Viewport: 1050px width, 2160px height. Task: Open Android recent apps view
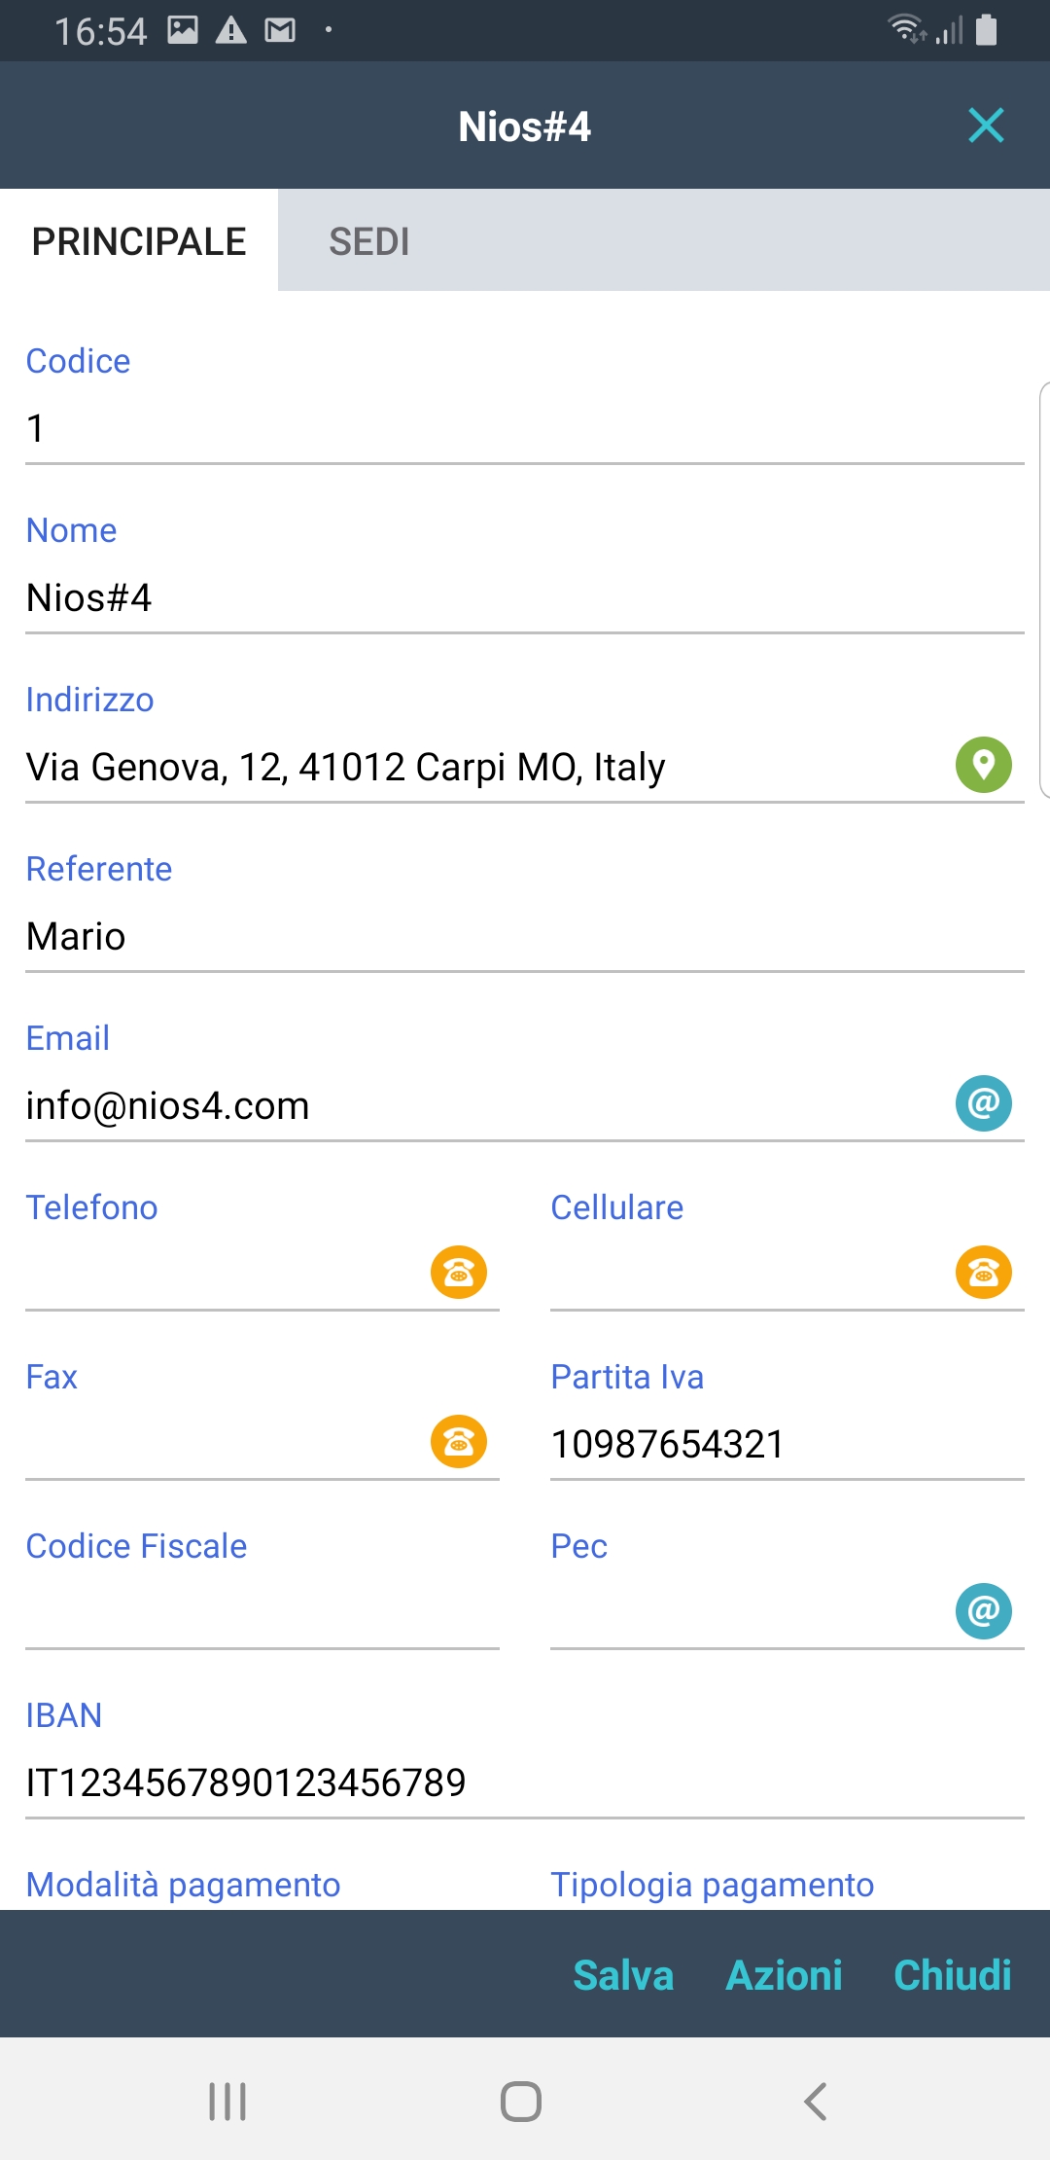pos(227,2101)
